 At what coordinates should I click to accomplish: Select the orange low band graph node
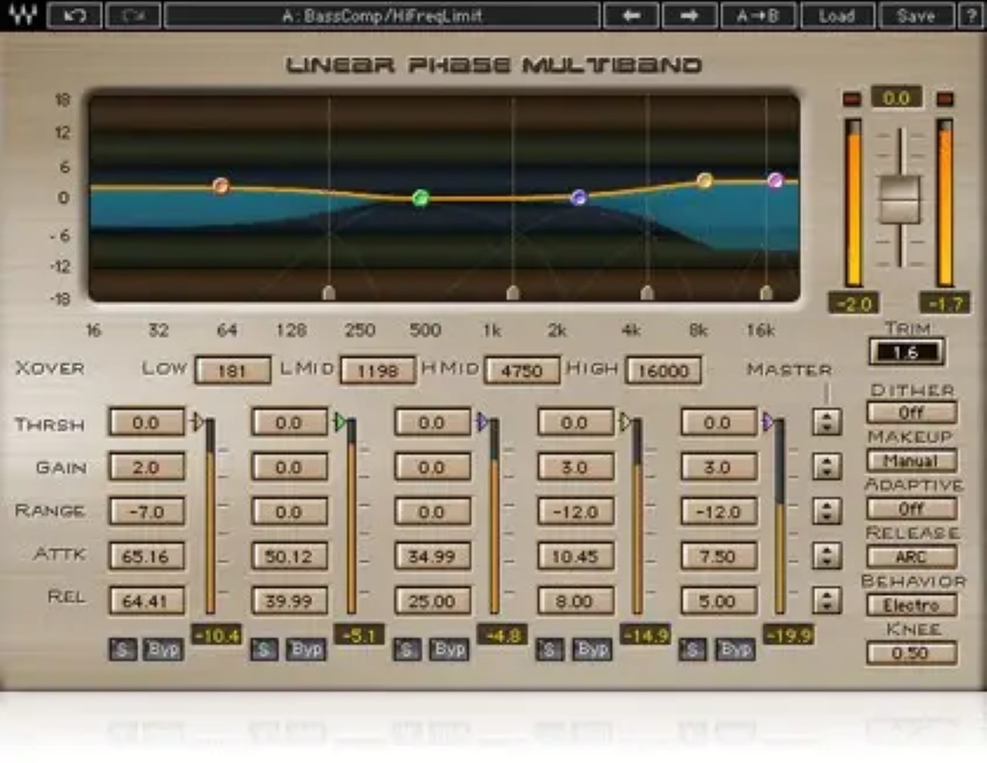click(221, 185)
